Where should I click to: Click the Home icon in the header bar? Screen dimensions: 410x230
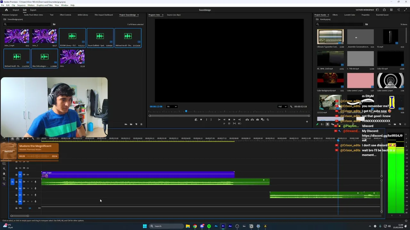[x=6, y=10]
